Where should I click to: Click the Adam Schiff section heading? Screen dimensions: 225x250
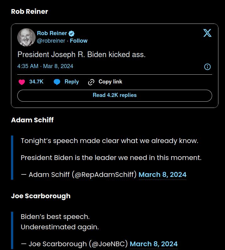coord(32,120)
